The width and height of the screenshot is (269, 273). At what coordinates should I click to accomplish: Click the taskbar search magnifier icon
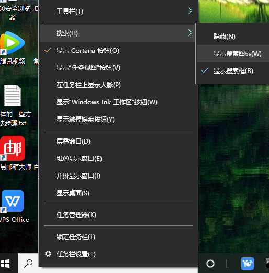pyautogui.click(x=28, y=264)
